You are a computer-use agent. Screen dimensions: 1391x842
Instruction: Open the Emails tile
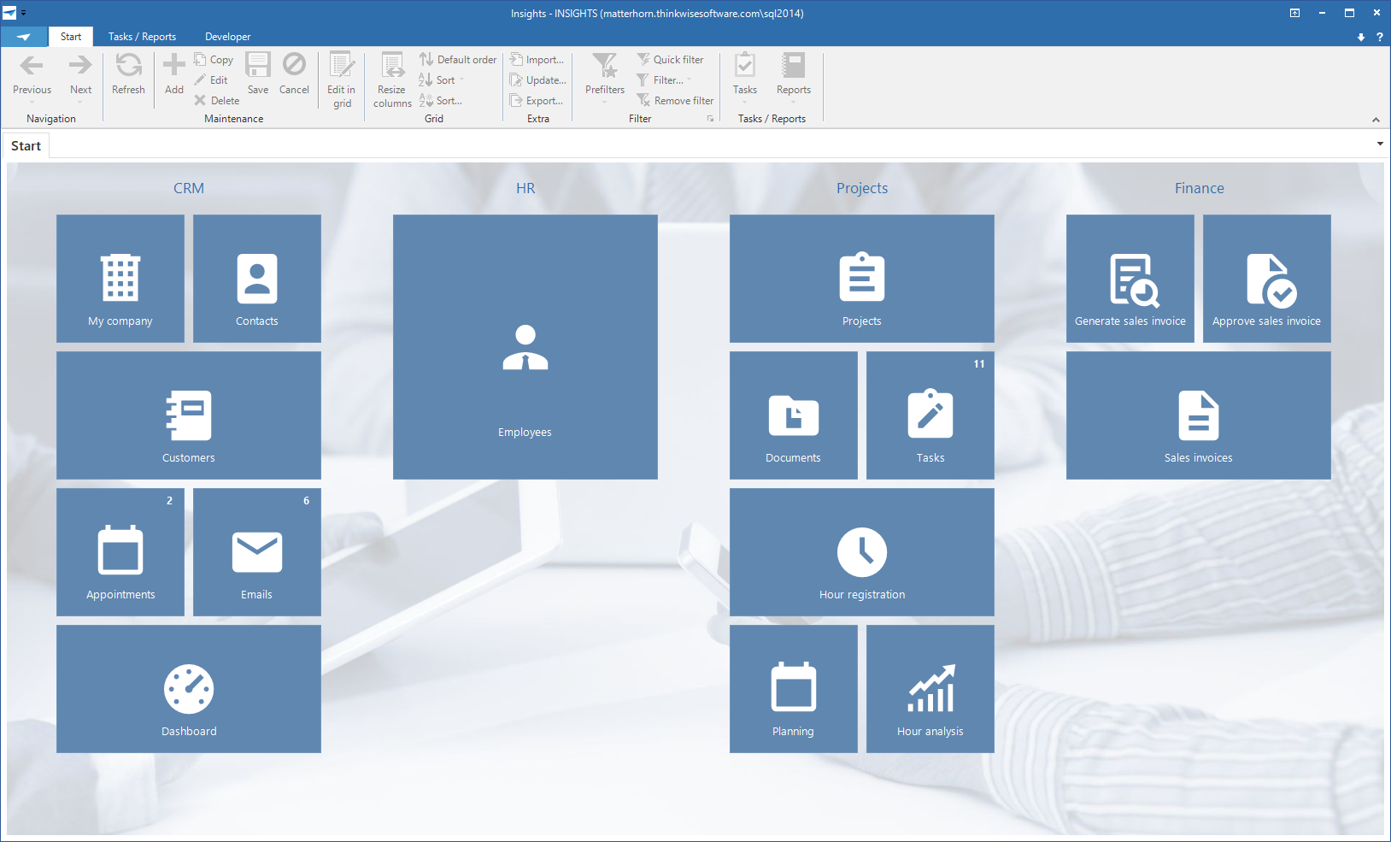tap(256, 552)
